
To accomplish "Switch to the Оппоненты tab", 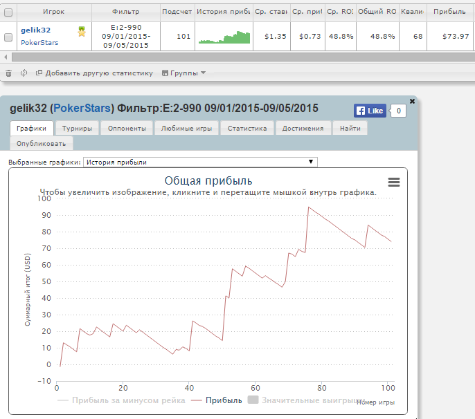I will (127, 129).
